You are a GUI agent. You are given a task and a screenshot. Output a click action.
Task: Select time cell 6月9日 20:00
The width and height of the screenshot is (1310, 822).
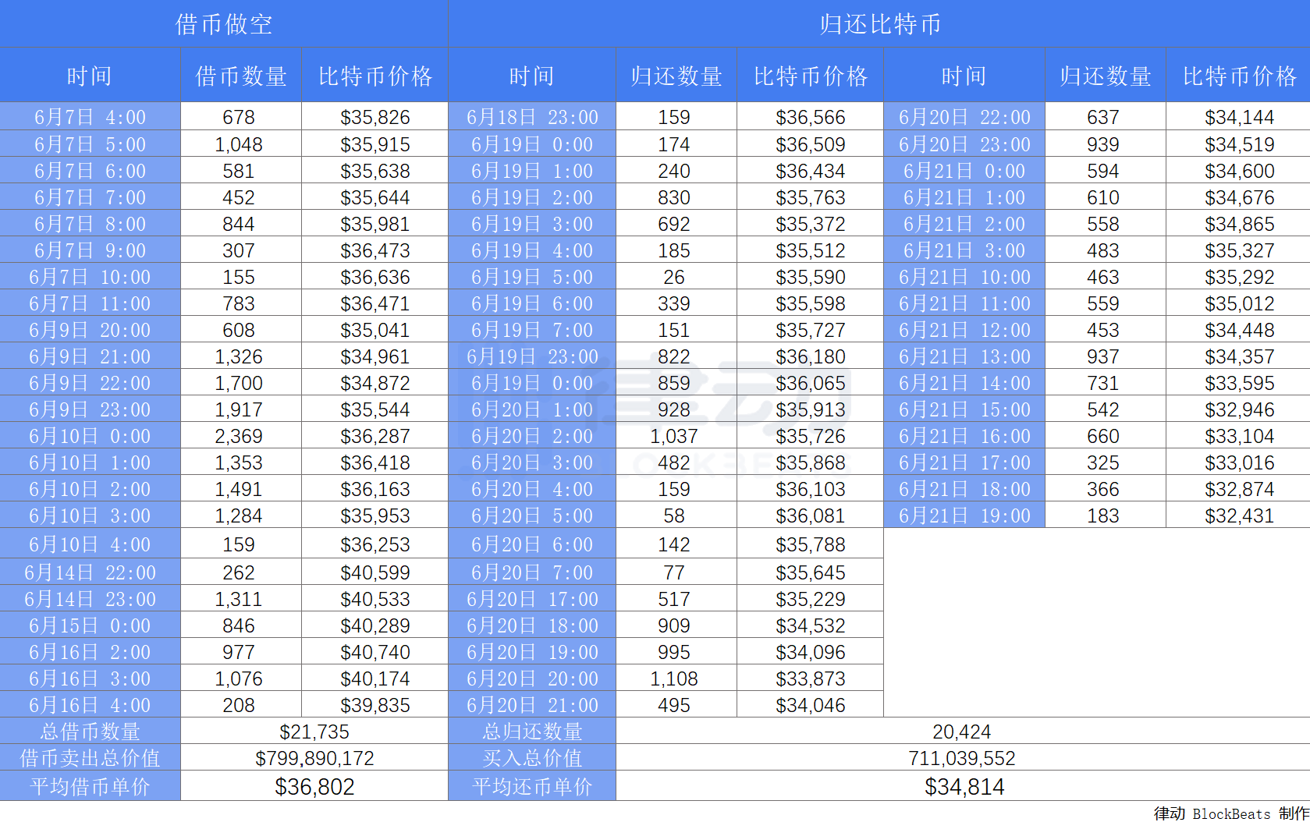[x=90, y=330]
